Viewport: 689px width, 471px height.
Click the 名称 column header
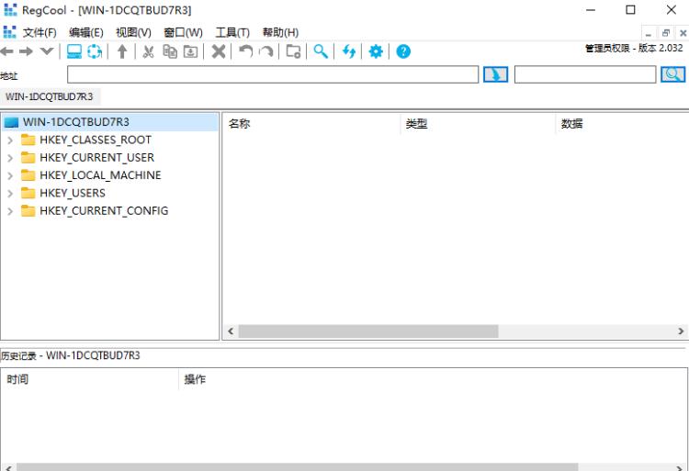coord(312,124)
